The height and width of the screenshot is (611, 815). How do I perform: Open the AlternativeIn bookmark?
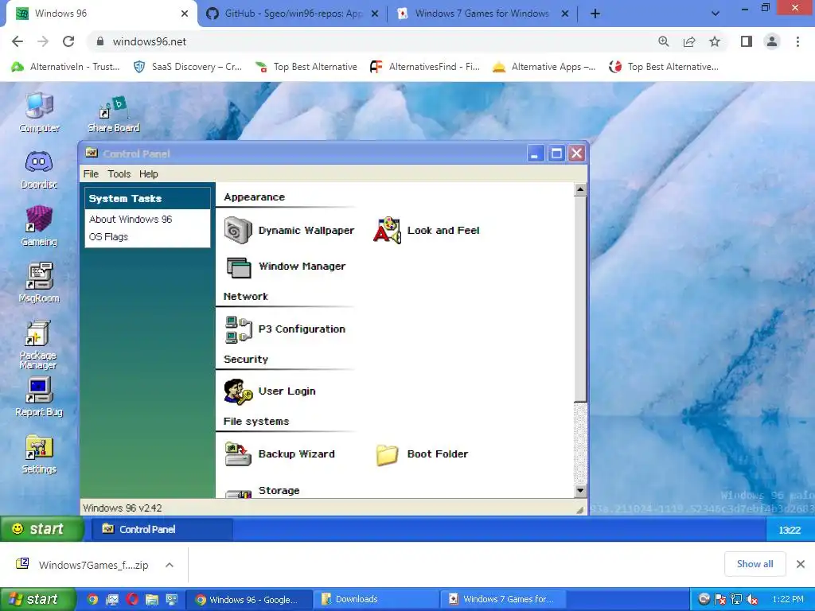[65, 67]
